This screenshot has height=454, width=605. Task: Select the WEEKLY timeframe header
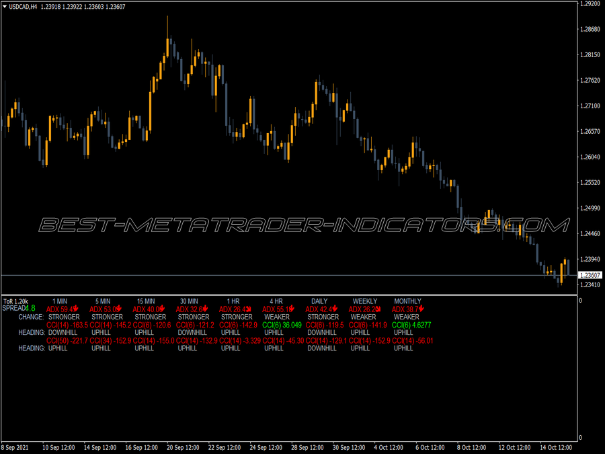365,301
